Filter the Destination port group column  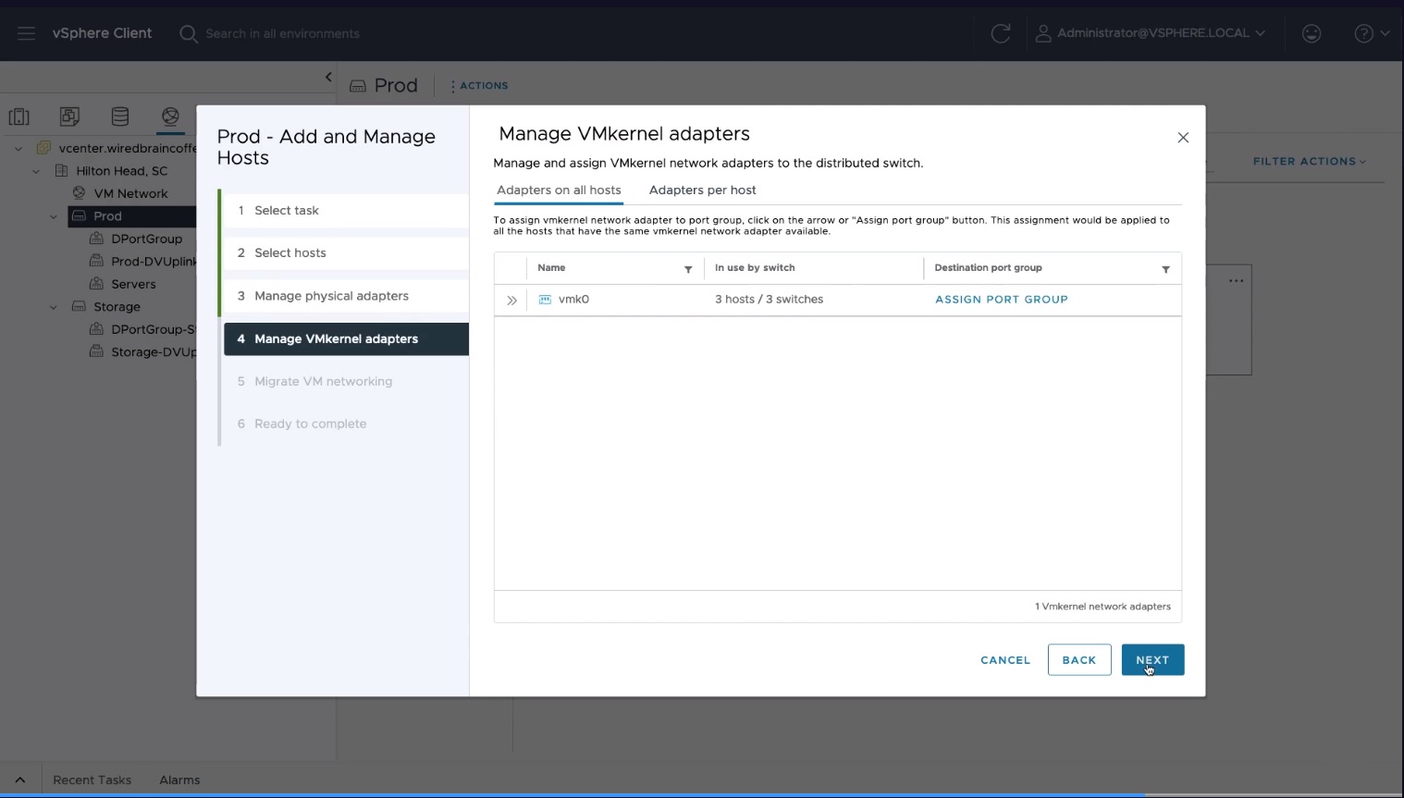click(x=1165, y=269)
